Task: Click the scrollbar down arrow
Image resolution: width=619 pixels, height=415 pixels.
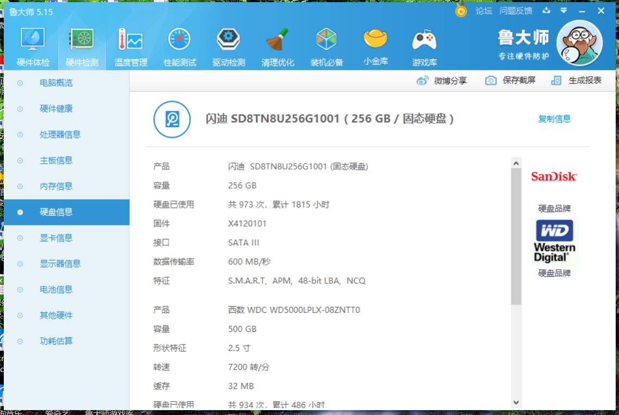Action: [516, 402]
